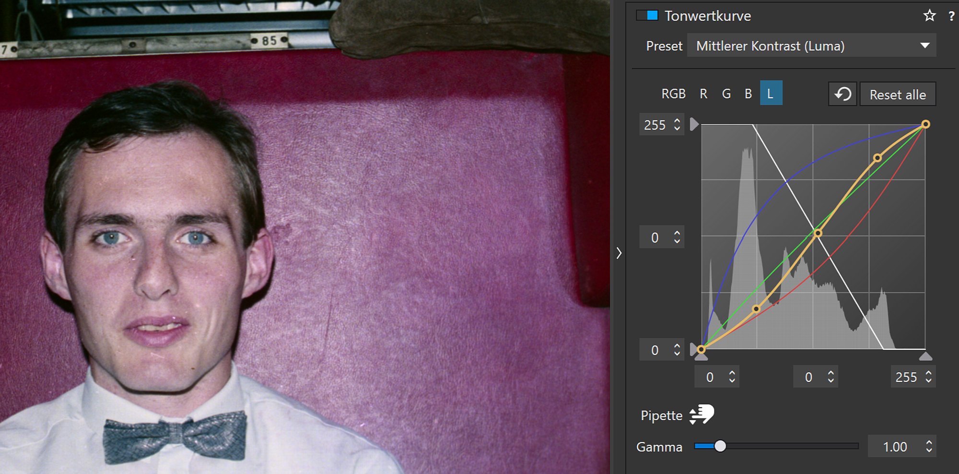Activate the Pipette hand picker icon
This screenshot has height=474, width=959.
pos(702,415)
